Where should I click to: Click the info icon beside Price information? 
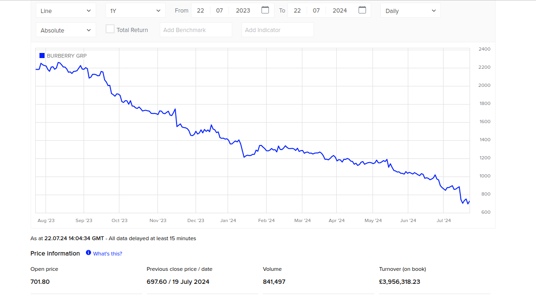pyautogui.click(x=88, y=253)
